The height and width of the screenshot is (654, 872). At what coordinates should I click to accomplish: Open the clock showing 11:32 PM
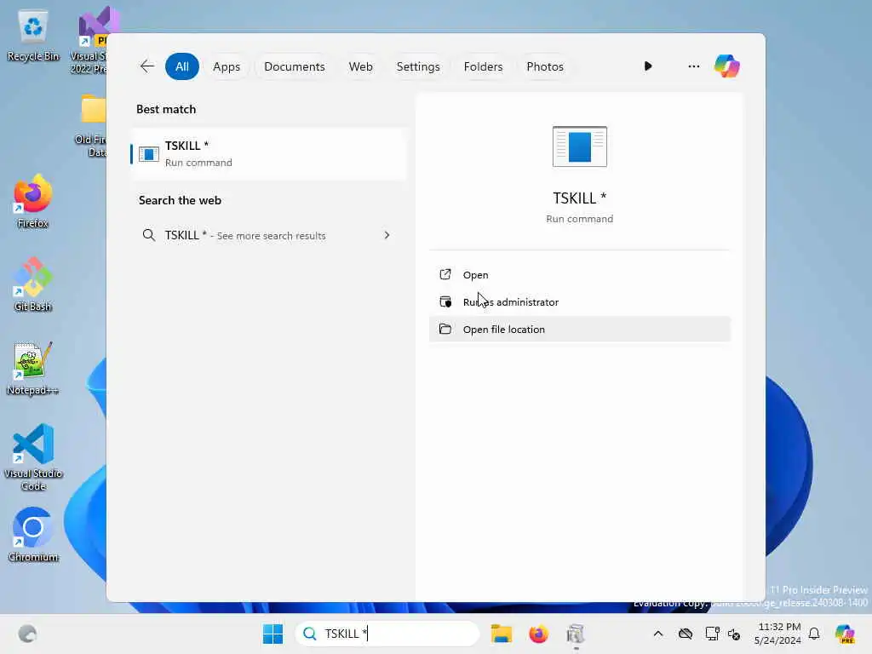[x=778, y=634]
